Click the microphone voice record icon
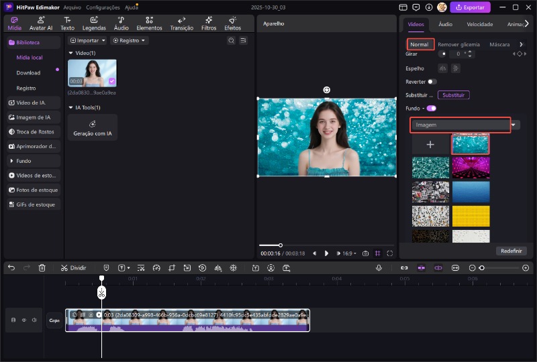The width and height of the screenshot is (537, 362). click(379, 268)
